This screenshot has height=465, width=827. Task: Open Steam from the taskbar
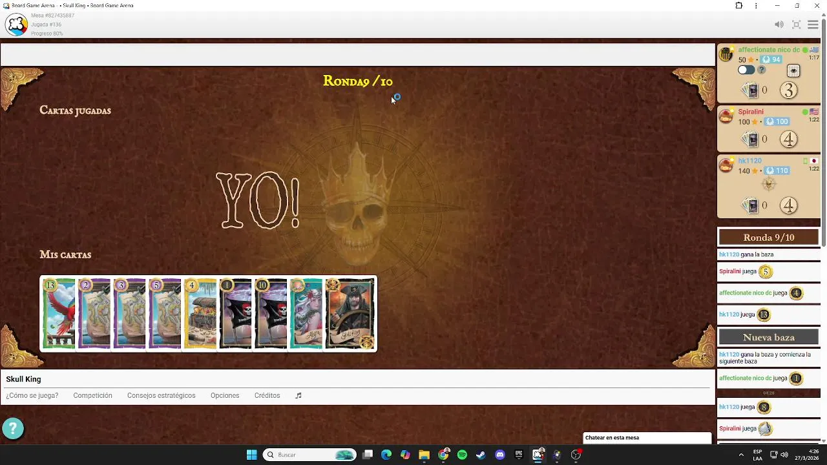click(481, 455)
